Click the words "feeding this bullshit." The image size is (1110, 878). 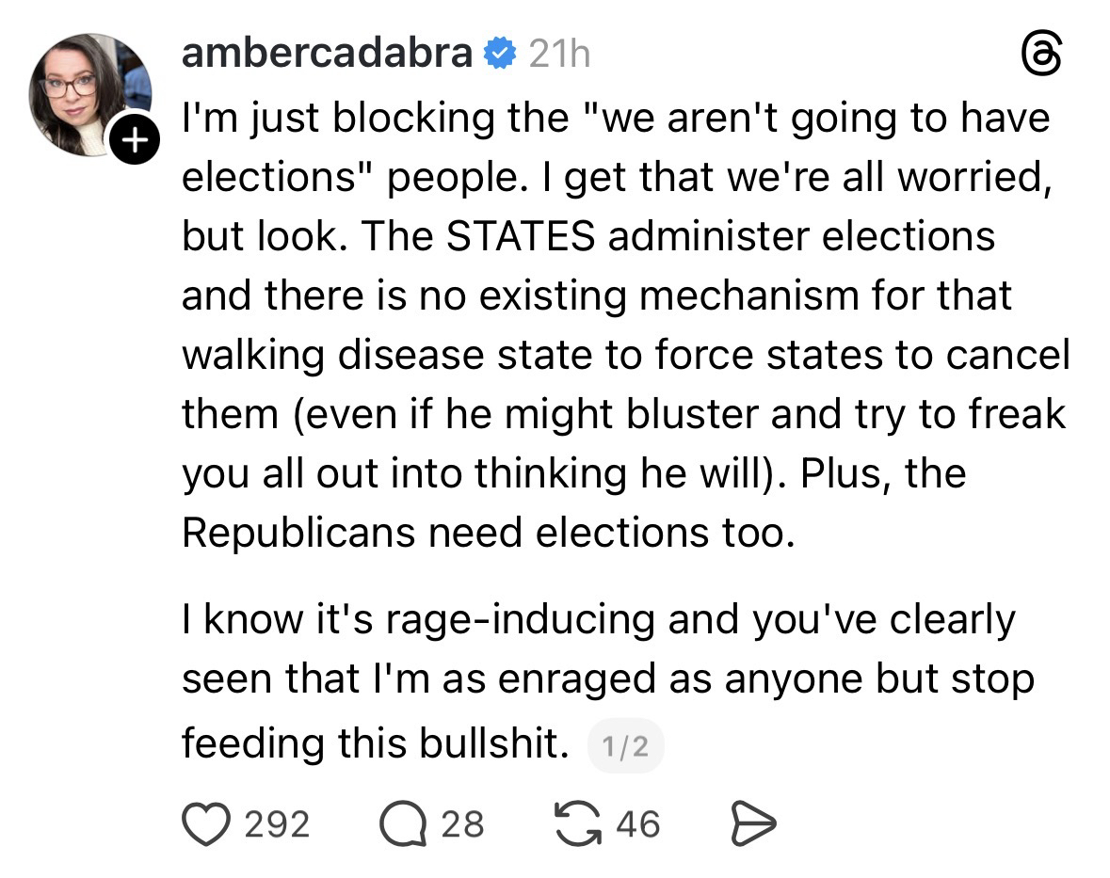[375, 743]
